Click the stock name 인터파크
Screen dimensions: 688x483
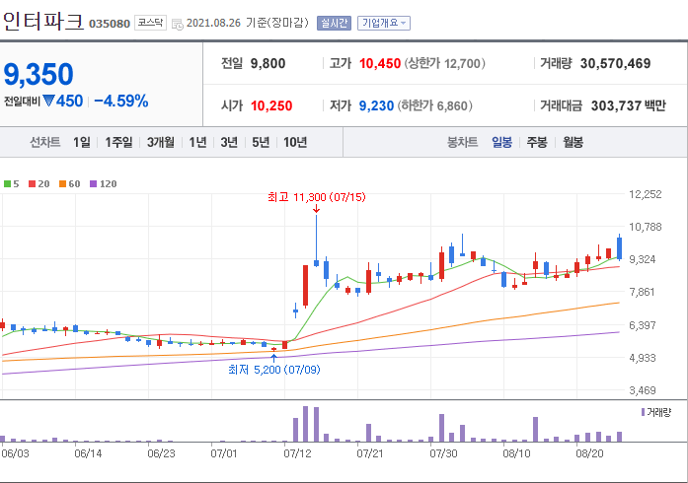[43, 21]
